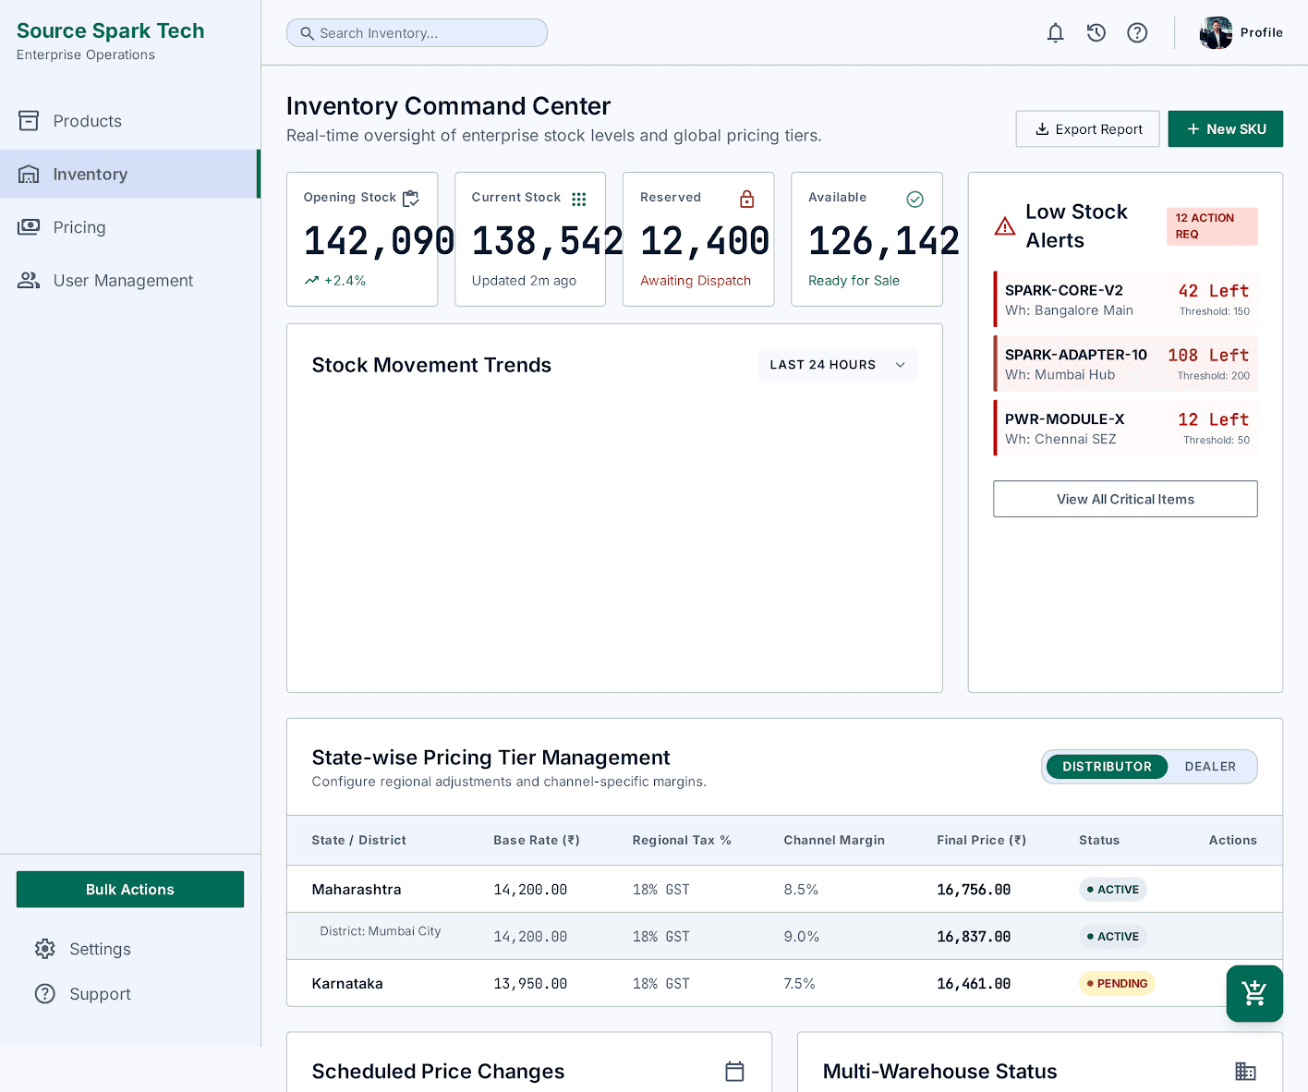Click channel margin 9.0%
1308x1092 pixels.
(802, 937)
